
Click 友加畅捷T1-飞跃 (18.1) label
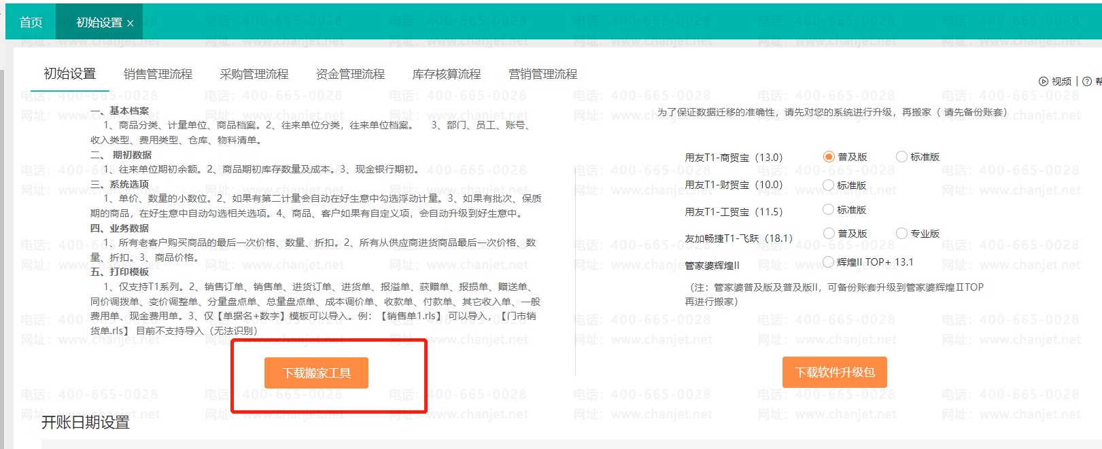pyautogui.click(x=738, y=238)
